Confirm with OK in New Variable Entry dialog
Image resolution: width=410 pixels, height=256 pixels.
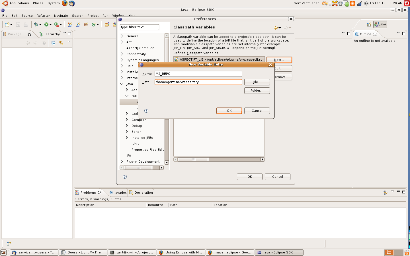[x=229, y=111]
